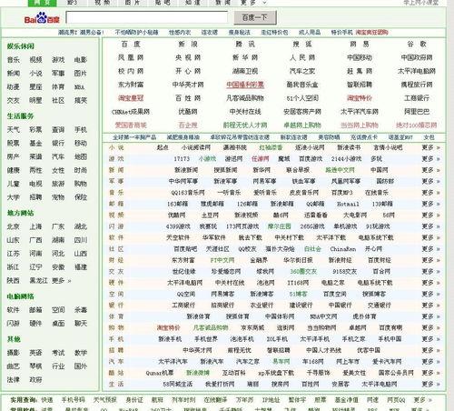Open 招商银行 in the 银行 row

click(x=222, y=306)
